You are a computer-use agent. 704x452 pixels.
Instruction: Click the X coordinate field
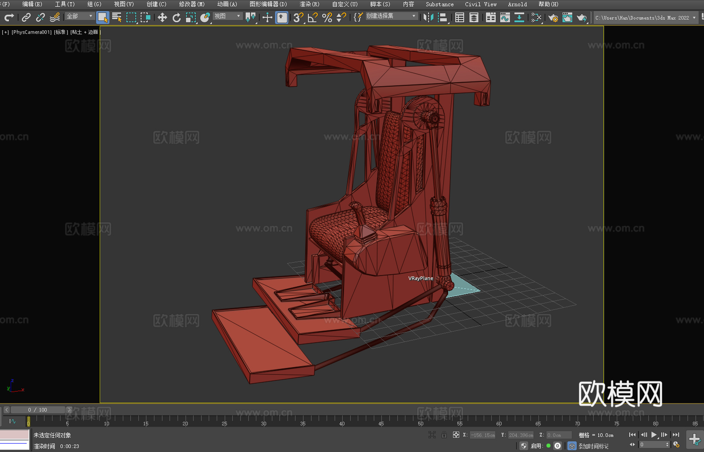(482, 435)
